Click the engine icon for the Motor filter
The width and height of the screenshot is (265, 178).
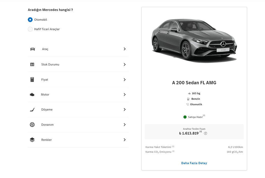[x=32, y=95]
